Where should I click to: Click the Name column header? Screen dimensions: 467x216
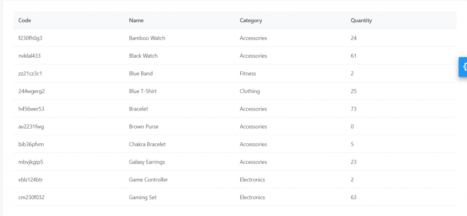[136, 20]
